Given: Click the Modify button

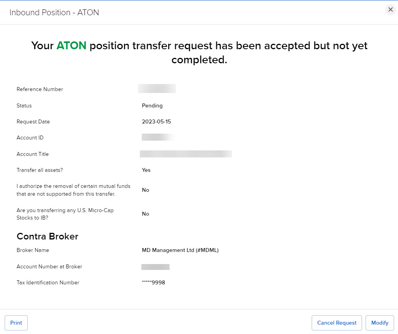Looking at the screenshot, I should (x=380, y=323).
